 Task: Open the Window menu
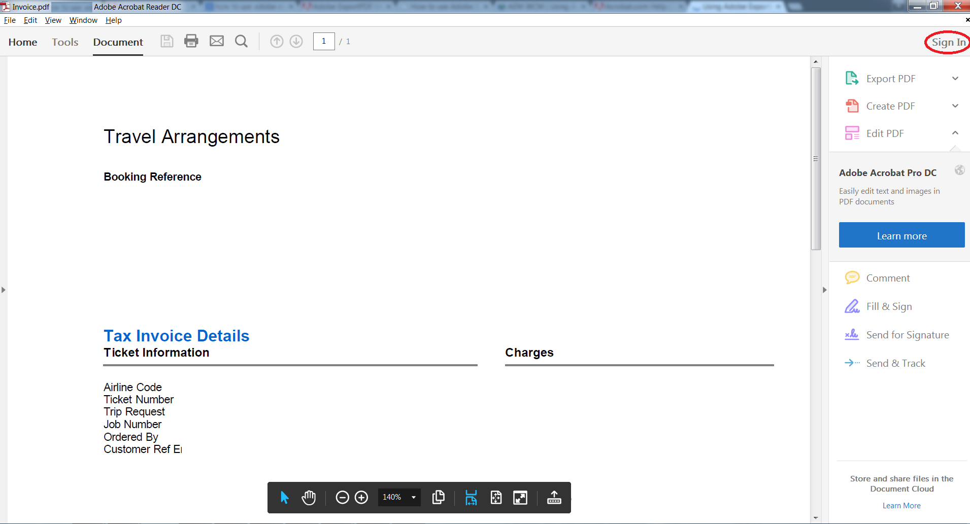(x=83, y=20)
